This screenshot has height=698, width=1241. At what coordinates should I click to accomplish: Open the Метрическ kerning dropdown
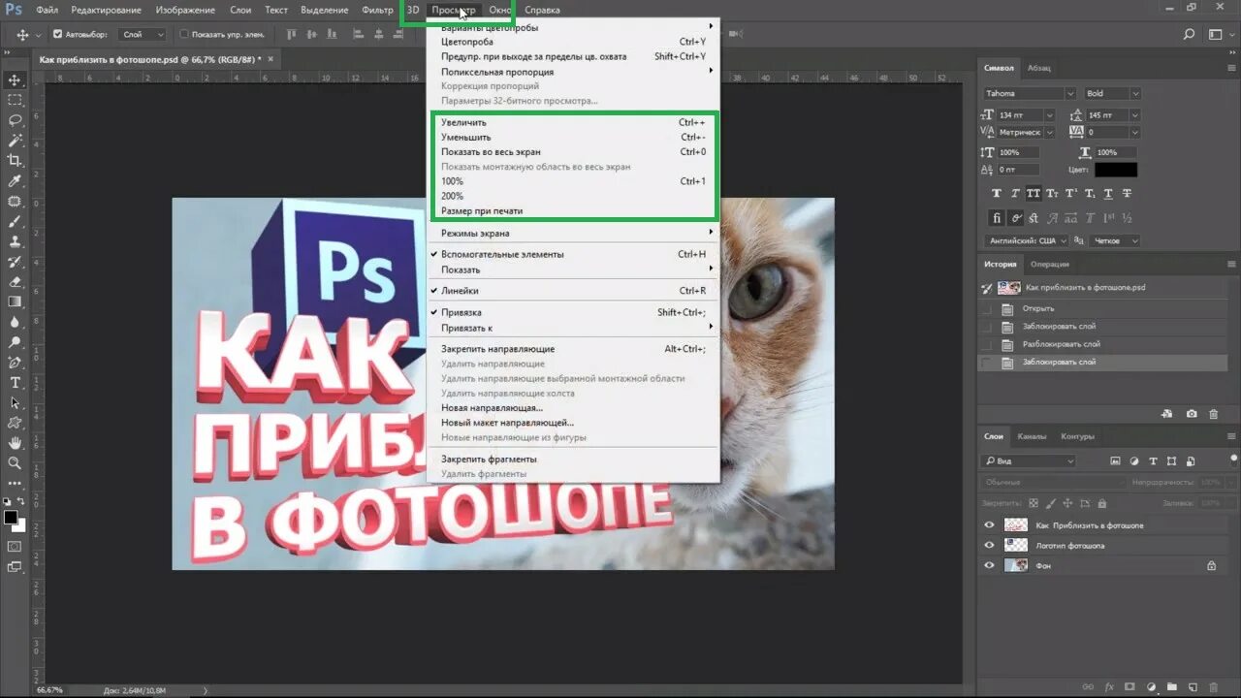click(1048, 132)
